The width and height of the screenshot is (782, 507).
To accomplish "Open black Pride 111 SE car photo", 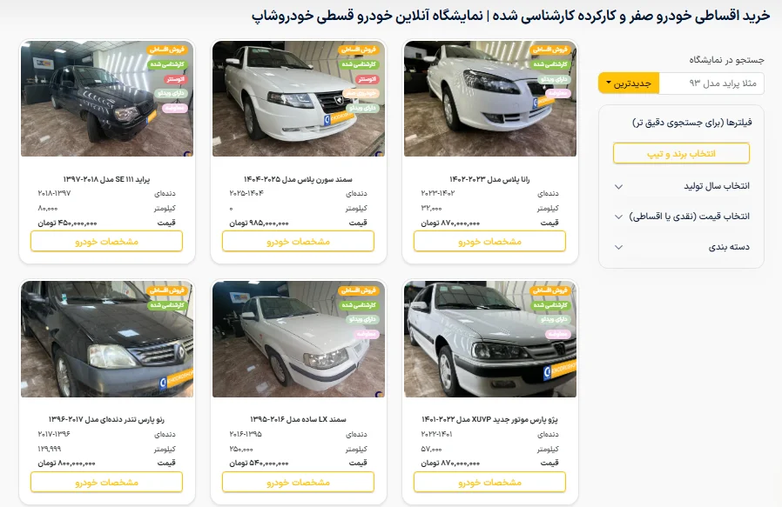I will point(107,98).
